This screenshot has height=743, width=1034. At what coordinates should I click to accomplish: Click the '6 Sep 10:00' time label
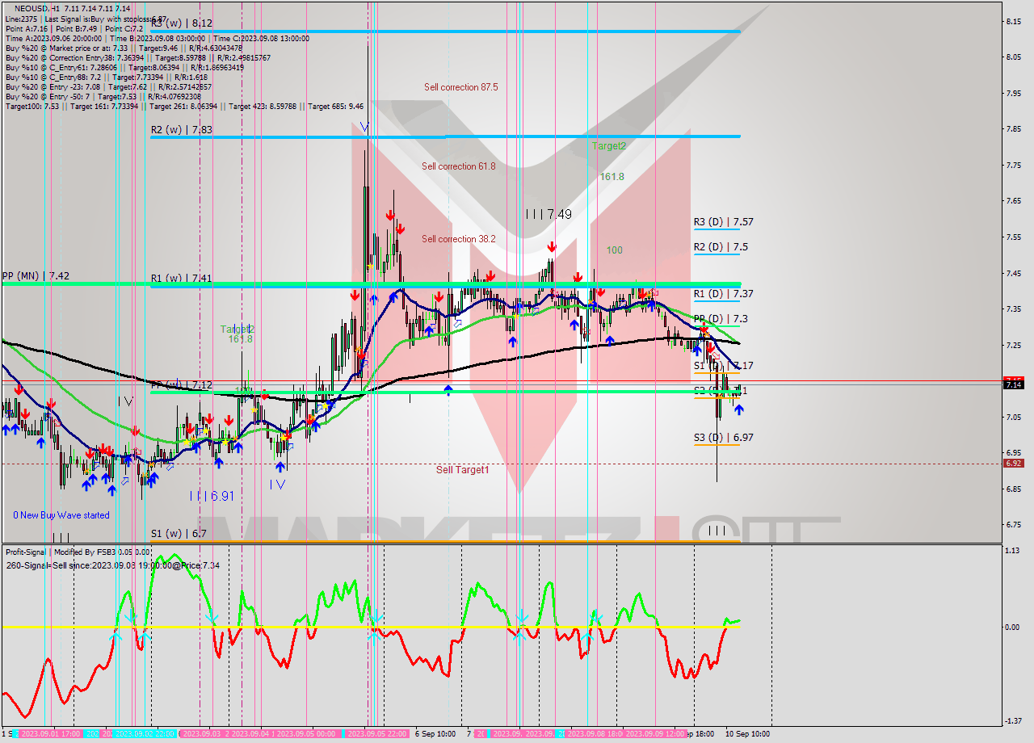pyautogui.click(x=435, y=733)
